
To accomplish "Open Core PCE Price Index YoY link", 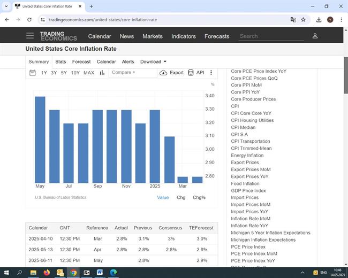I will click(x=259, y=71).
